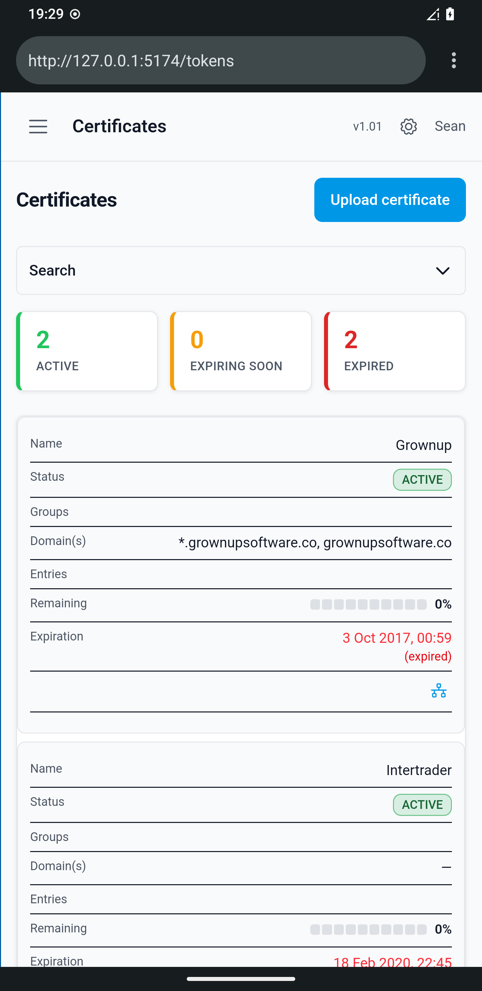
Task: Click the ACTIVE status badge for Intertrader
Action: 422,805
